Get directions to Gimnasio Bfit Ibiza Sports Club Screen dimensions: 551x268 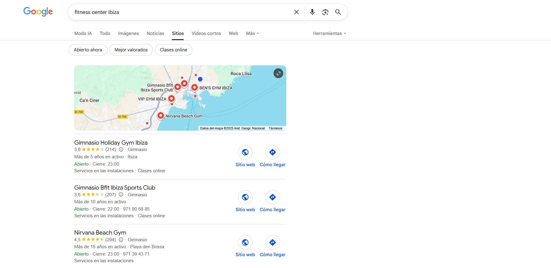[272, 198]
